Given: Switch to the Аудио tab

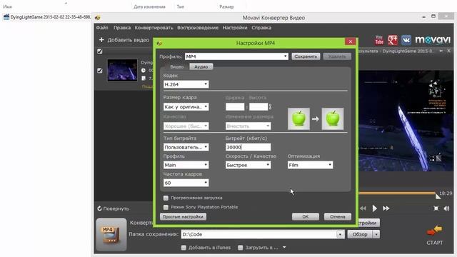Looking at the screenshot, I should [201, 66].
